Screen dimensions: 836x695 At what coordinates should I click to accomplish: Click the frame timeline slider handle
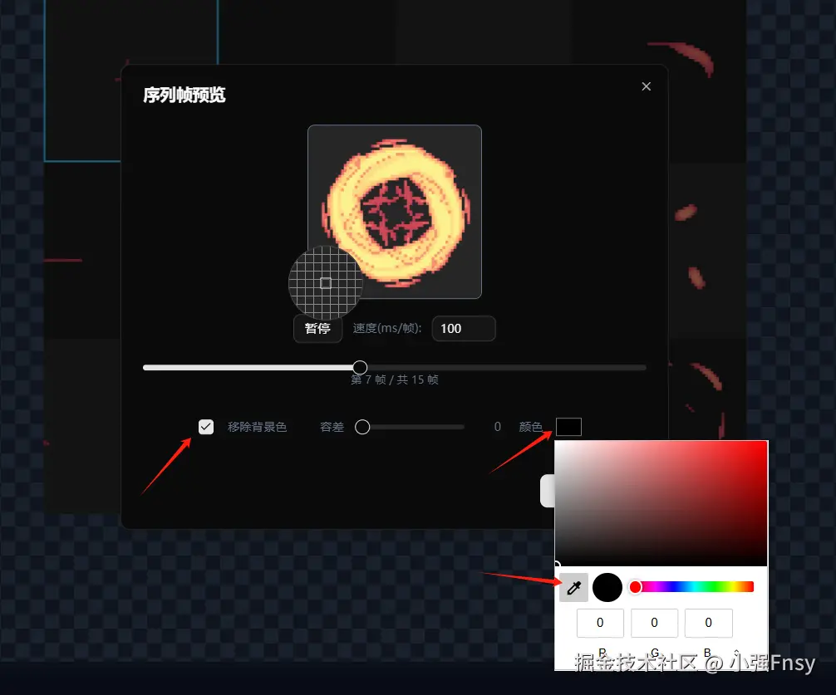pos(360,367)
